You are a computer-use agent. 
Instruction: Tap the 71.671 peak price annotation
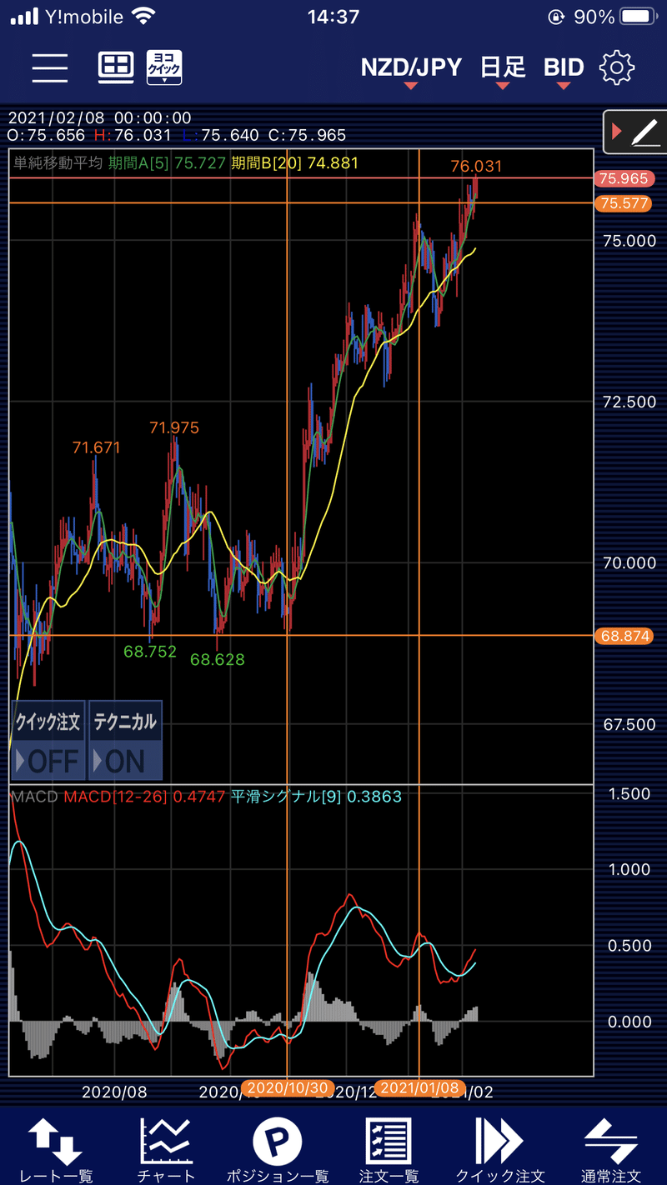click(x=96, y=448)
